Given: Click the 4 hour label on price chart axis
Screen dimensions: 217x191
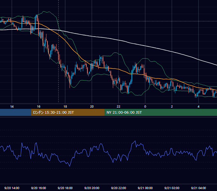Looking at the screenshot, I should pyautogui.click(x=198, y=107).
